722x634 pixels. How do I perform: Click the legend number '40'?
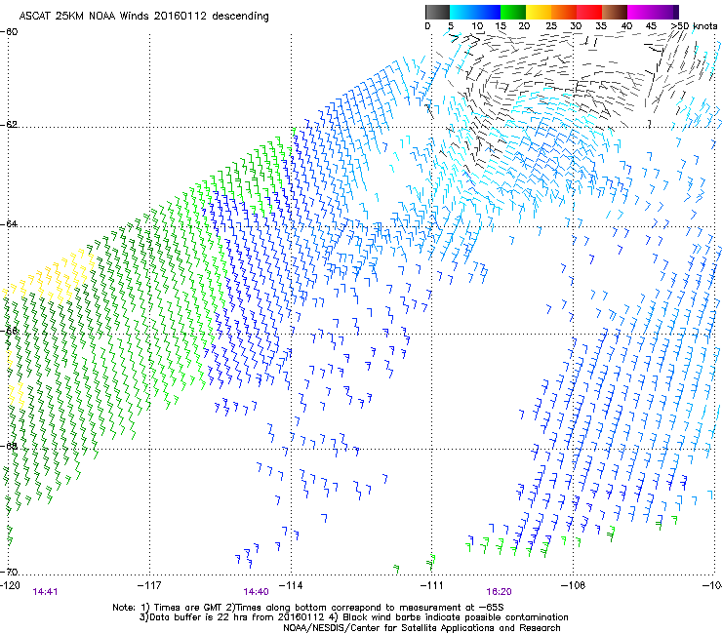[626, 26]
